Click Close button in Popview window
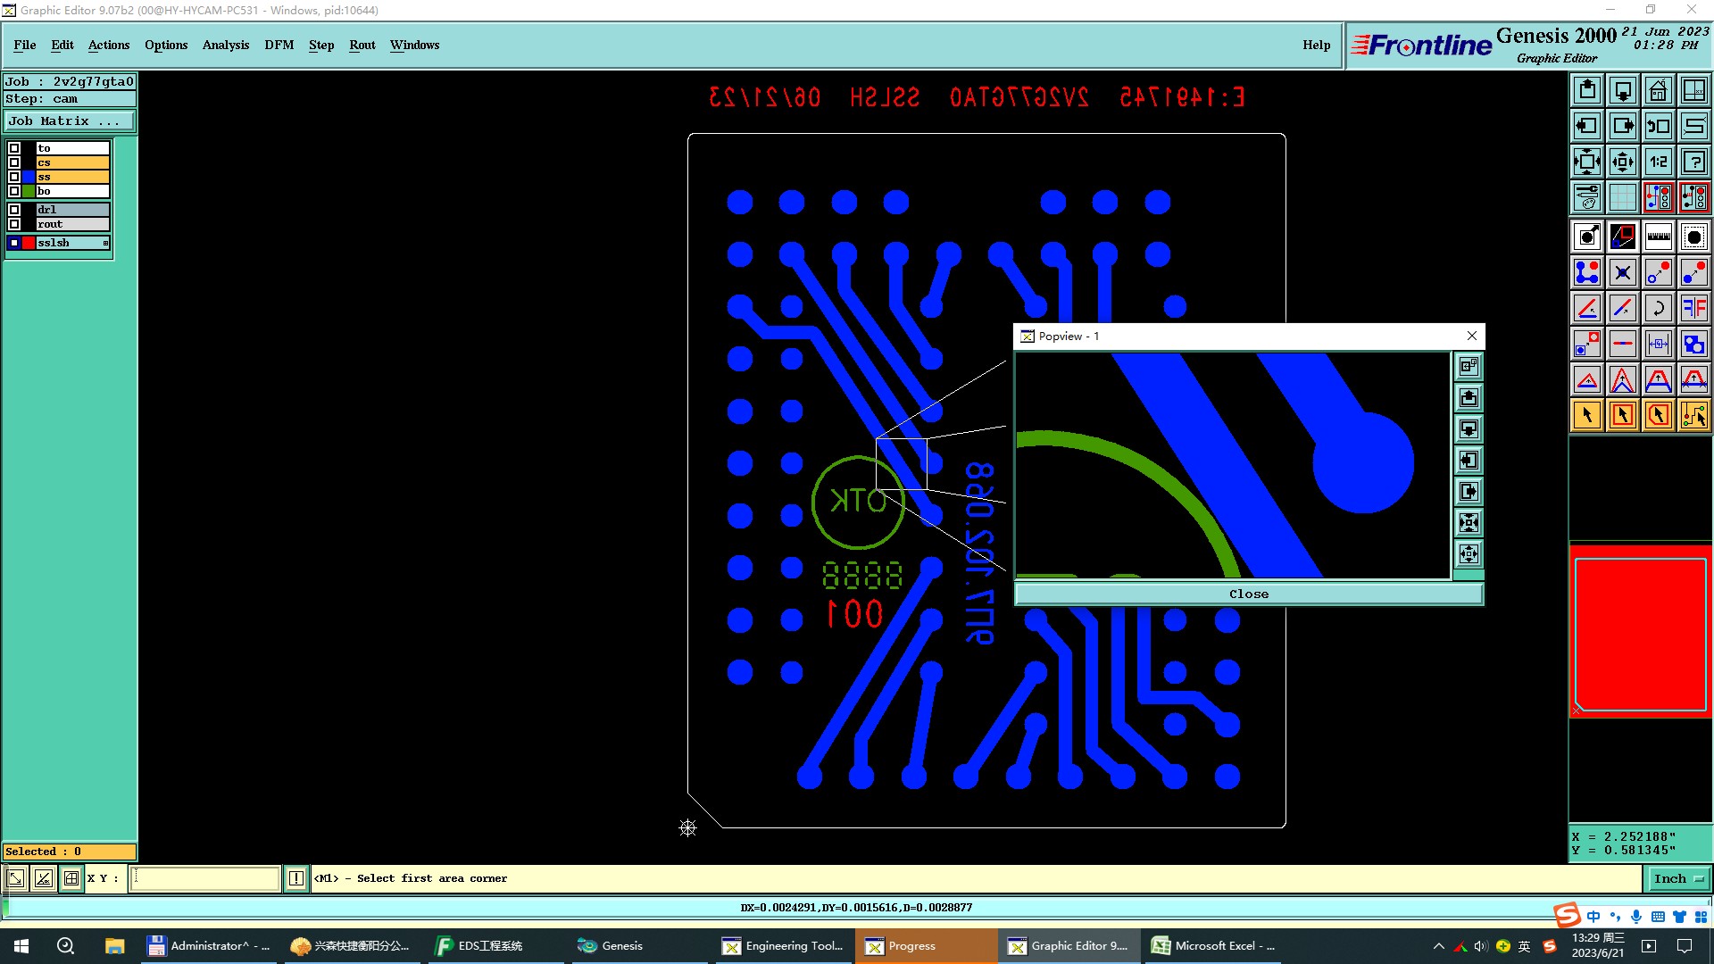The height and width of the screenshot is (964, 1714). [1248, 594]
